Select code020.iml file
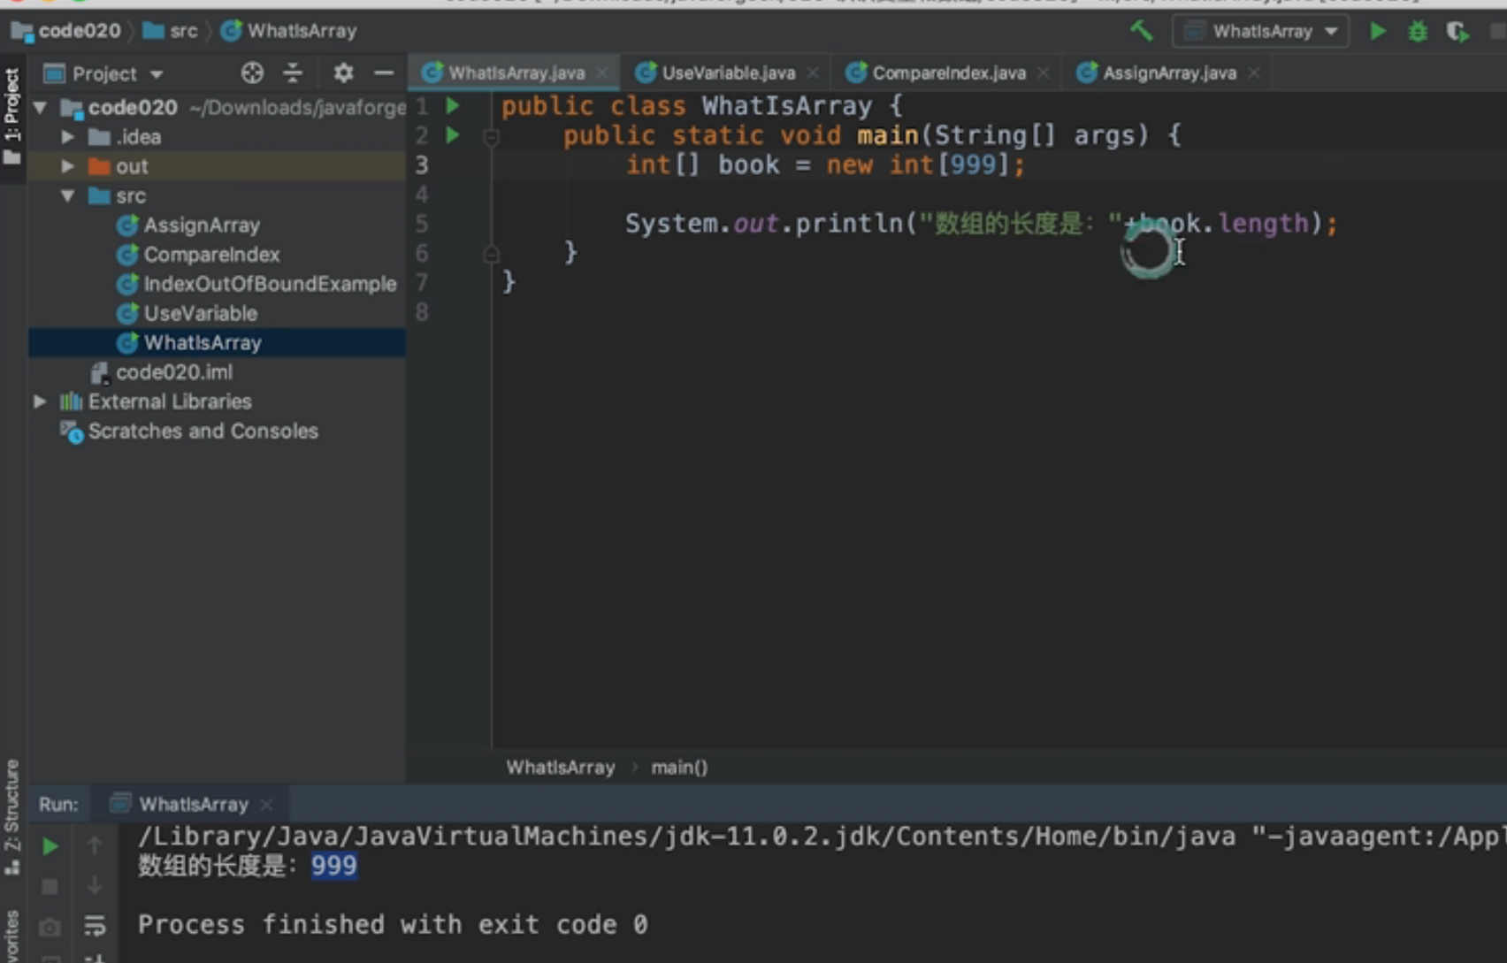 (x=174, y=372)
